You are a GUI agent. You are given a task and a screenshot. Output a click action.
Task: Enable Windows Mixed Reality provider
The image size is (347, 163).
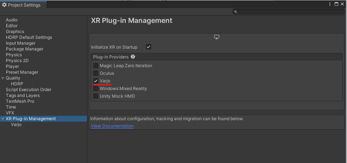pyautogui.click(x=96, y=89)
